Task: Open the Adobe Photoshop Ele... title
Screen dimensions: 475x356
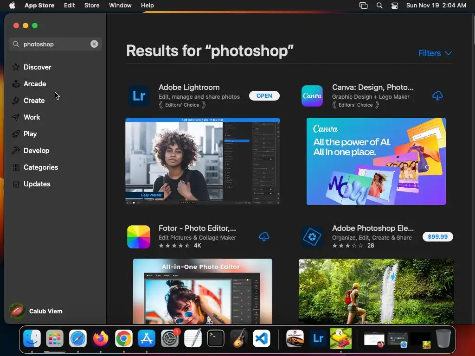Action: click(x=373, y=228)
